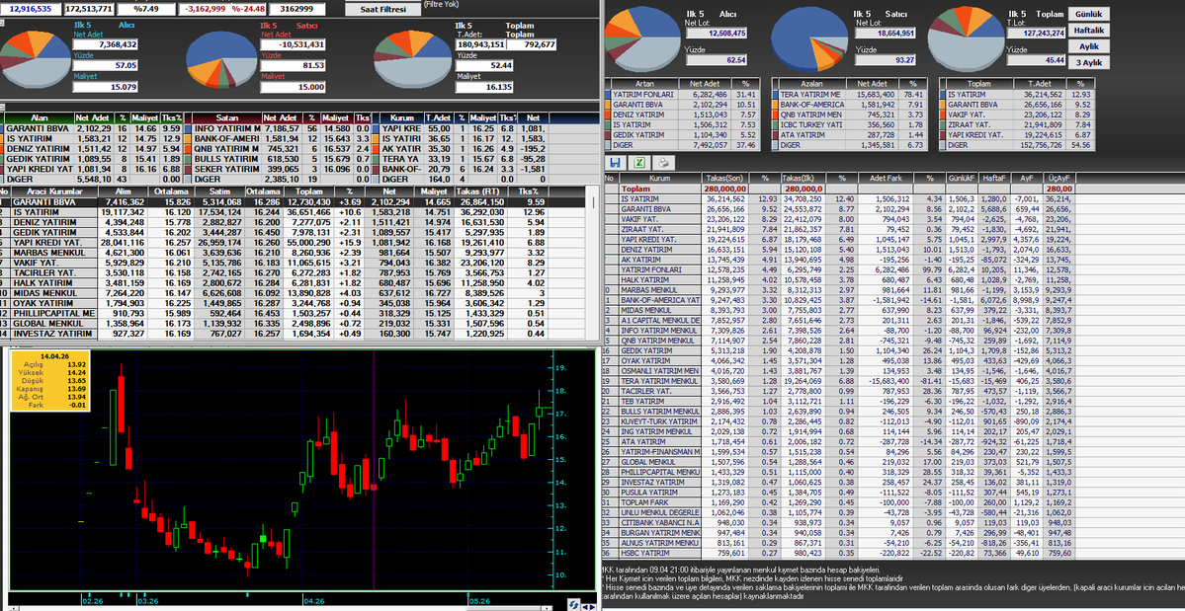Click the left panel Satıcı pie chart

click(220, 60)
